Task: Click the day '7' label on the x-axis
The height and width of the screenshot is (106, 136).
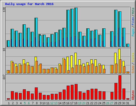Action: pos(33,103)
